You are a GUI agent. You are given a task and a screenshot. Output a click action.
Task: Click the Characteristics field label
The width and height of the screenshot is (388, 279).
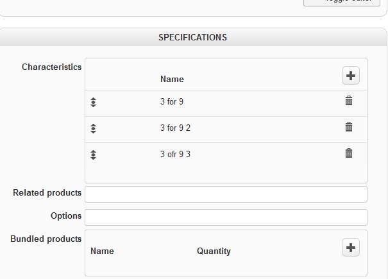coord(51,67)
